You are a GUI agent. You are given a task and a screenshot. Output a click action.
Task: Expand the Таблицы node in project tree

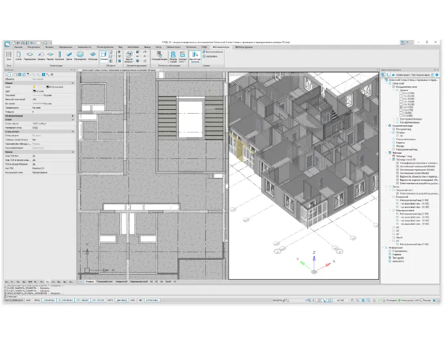click(386, 152)
